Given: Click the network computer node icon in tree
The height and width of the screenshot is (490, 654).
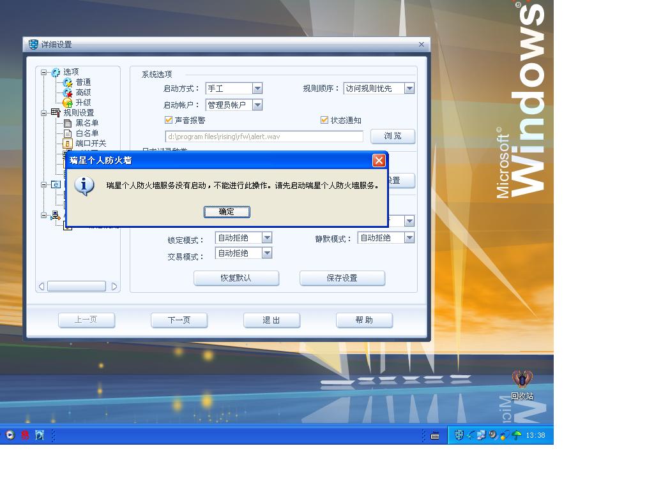Looking at the screenshot, I should pyautogui.click(x=56, y=216).
